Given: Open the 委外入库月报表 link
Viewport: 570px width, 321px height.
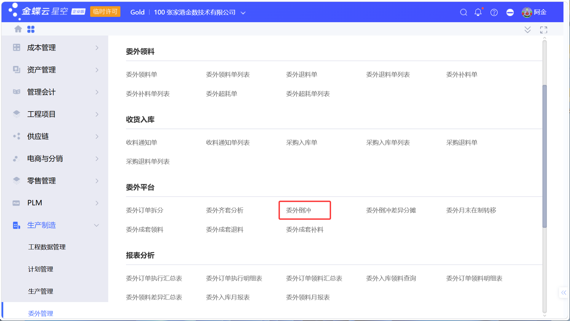Looking at the screenshot, I should coord(228,297).
